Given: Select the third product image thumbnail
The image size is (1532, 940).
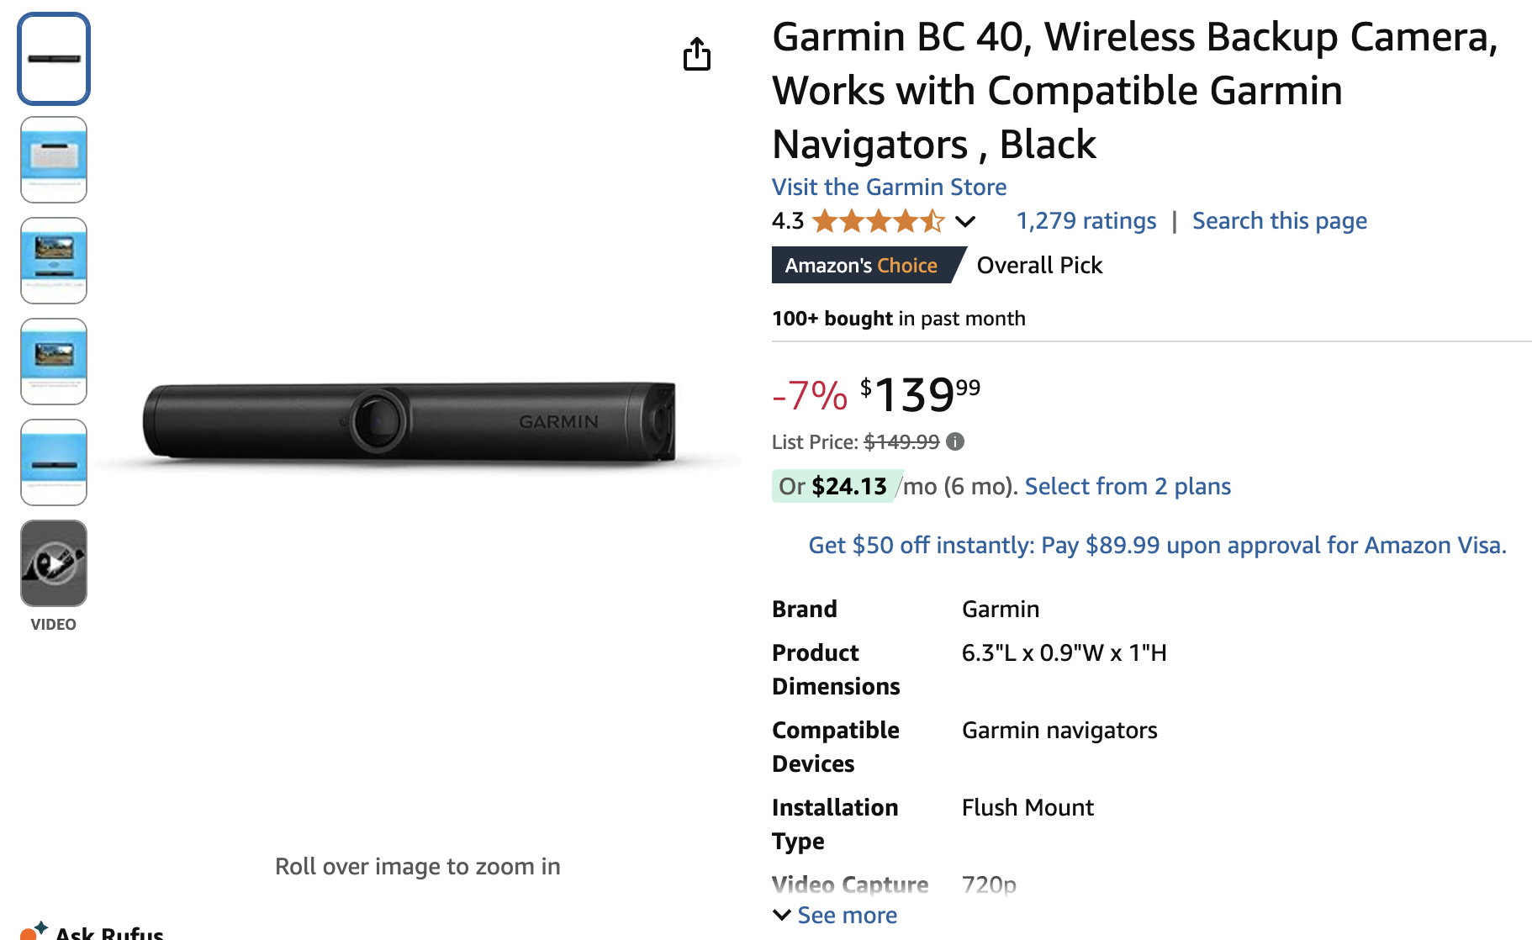Looking at the screenshot, I should [x=54, y=261].
